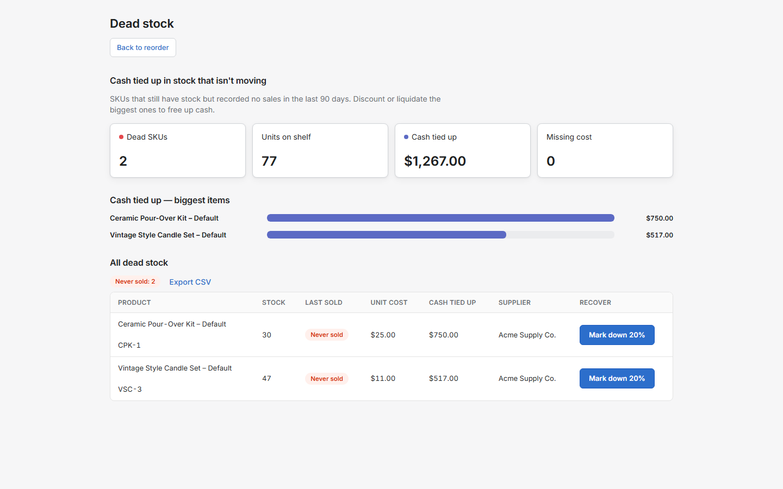
Task: Click the stock value 47
Action: point(266,379)
